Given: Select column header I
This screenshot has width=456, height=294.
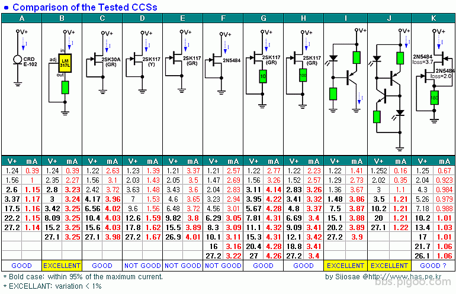Looking at the screenshot, I should 345,18.
